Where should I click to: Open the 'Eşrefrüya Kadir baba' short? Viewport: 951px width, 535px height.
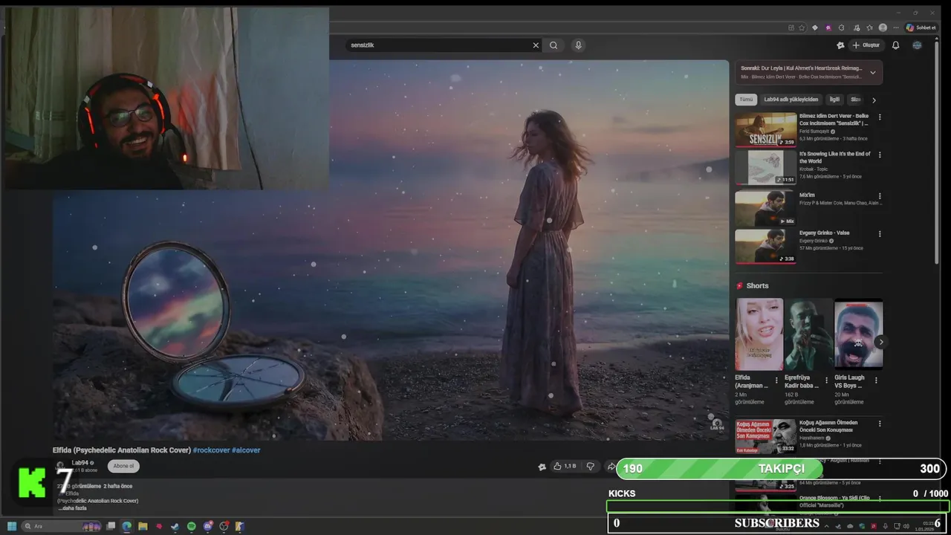808,334
